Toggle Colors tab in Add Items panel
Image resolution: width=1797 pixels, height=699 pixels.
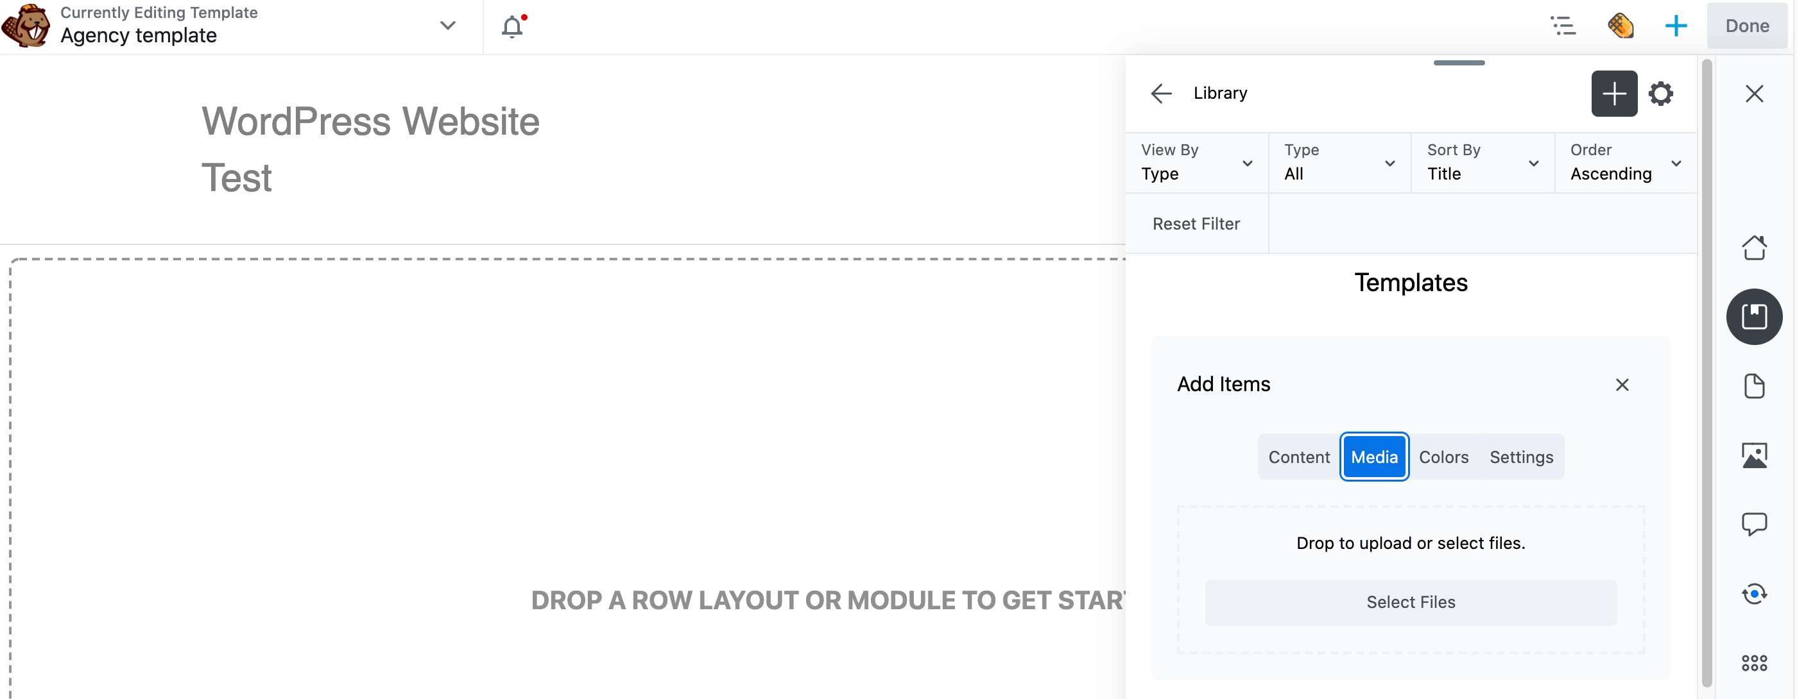click(x=1444, y=456)
